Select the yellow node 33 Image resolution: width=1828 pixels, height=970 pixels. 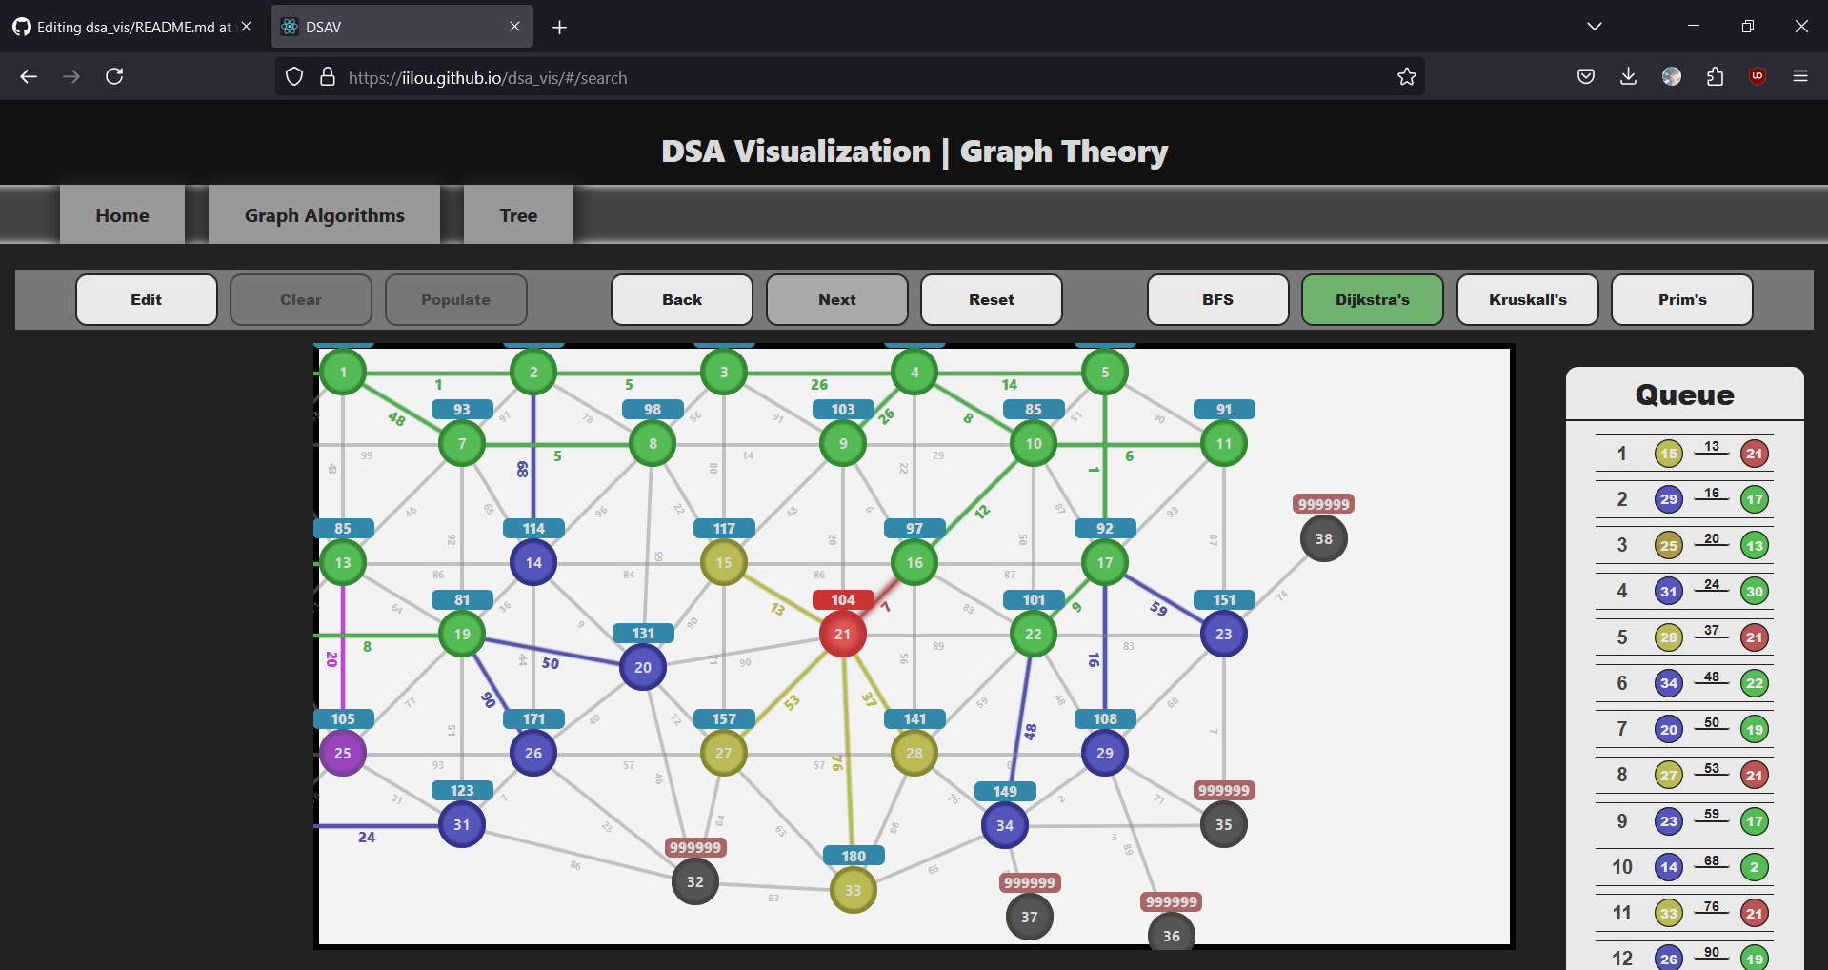(853, 889)
